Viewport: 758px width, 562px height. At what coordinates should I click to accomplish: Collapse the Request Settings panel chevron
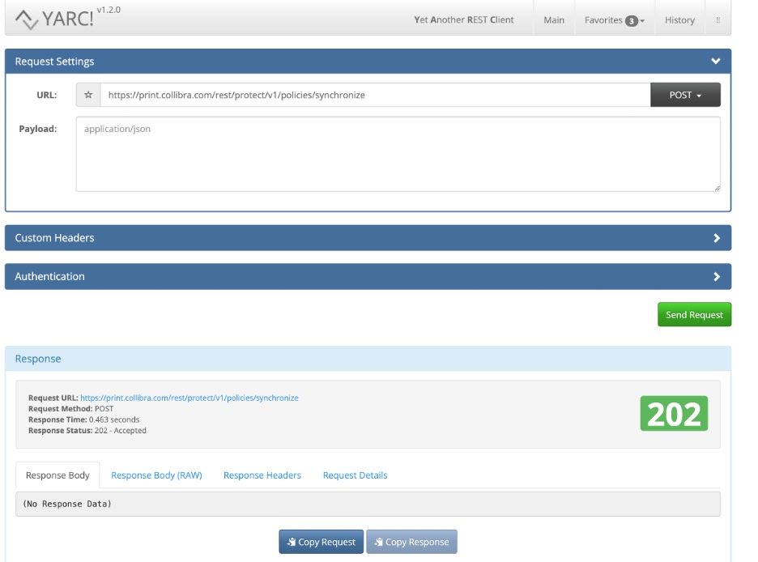click(715, 62)
